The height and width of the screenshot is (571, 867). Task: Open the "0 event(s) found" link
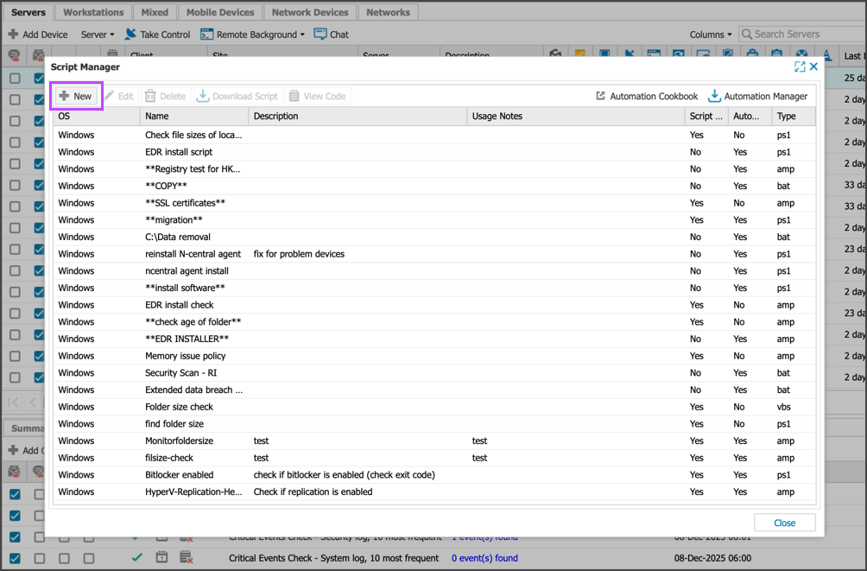coord(484,558)
